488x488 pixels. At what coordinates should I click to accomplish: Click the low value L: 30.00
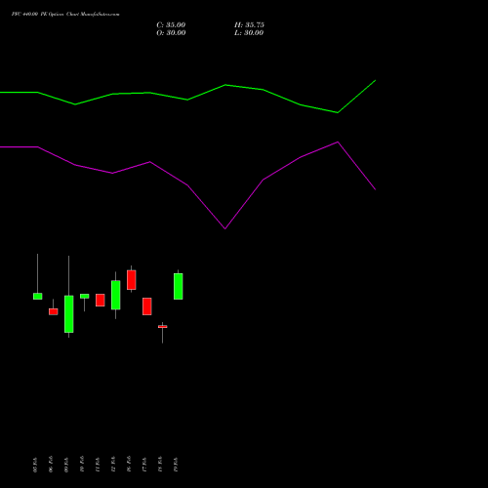point(249,33)
